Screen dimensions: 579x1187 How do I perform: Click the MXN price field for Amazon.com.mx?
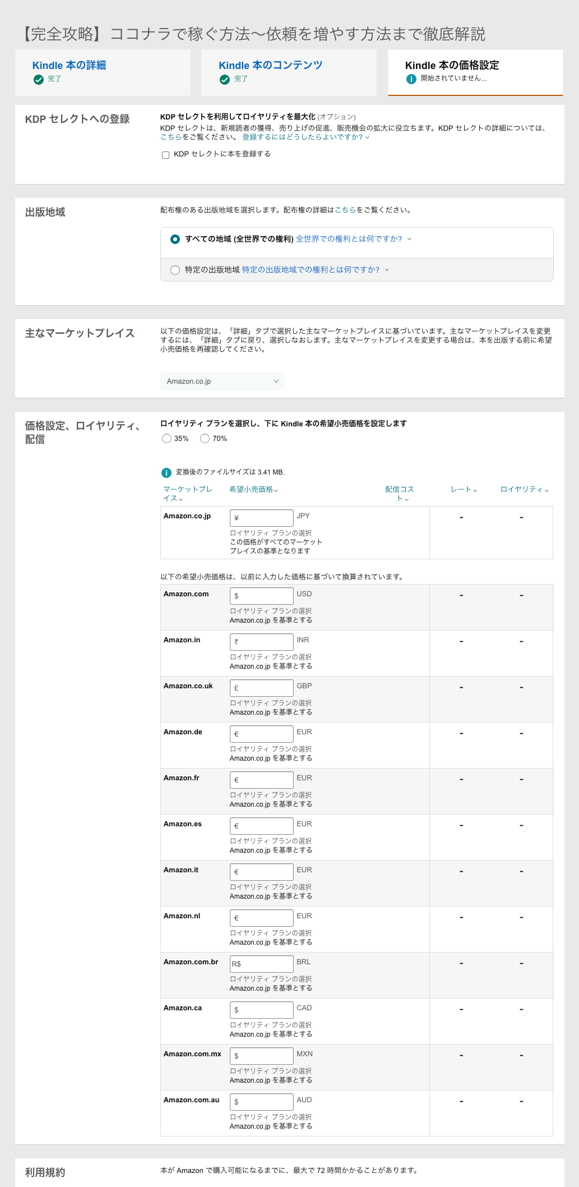(262, 1056)
